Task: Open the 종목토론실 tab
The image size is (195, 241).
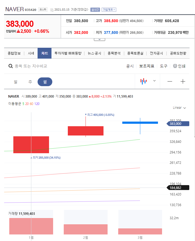Action: 135,53
